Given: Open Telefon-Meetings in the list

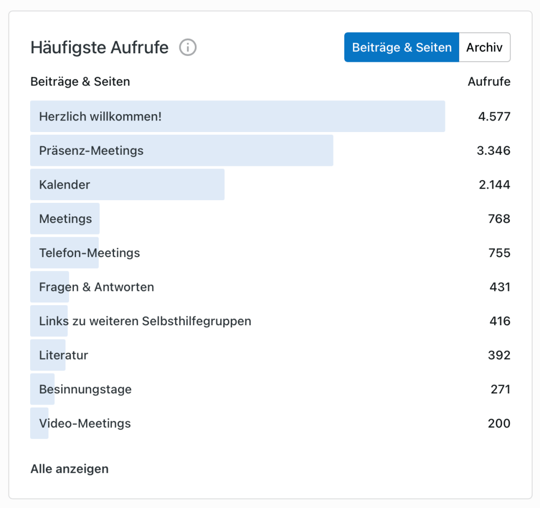Looking at the screenshot, I should click(90, 253).
